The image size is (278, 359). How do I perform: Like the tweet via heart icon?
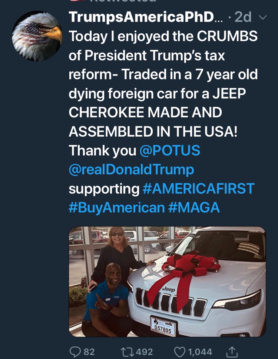point(180,352)
